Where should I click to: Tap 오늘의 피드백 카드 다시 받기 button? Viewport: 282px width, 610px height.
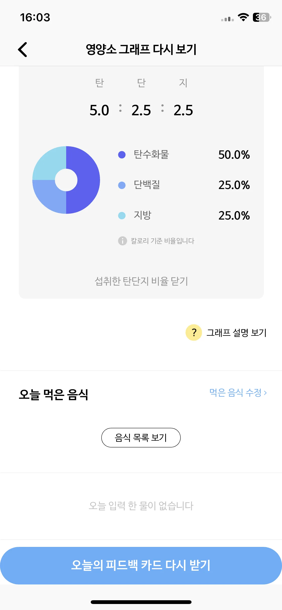(141, 565)
